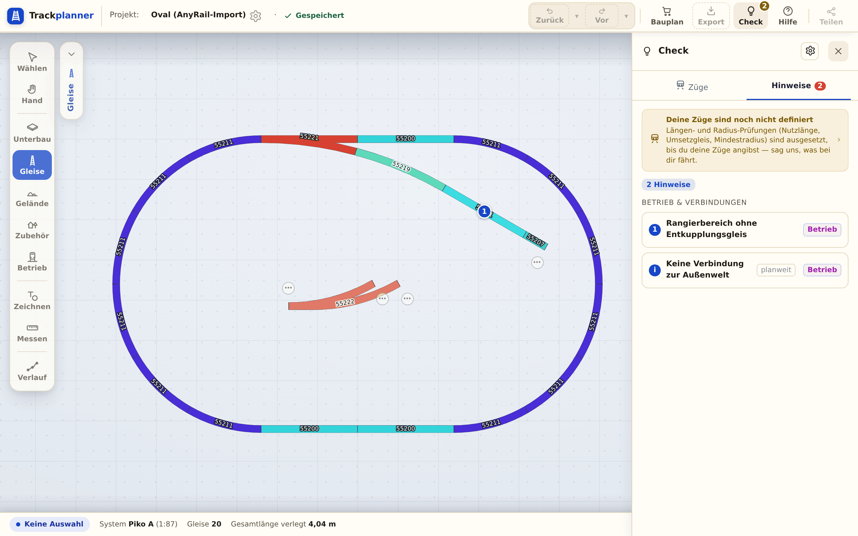Switch to the Züge tab
Screen dimensions: 858x536
coord(692,86)
